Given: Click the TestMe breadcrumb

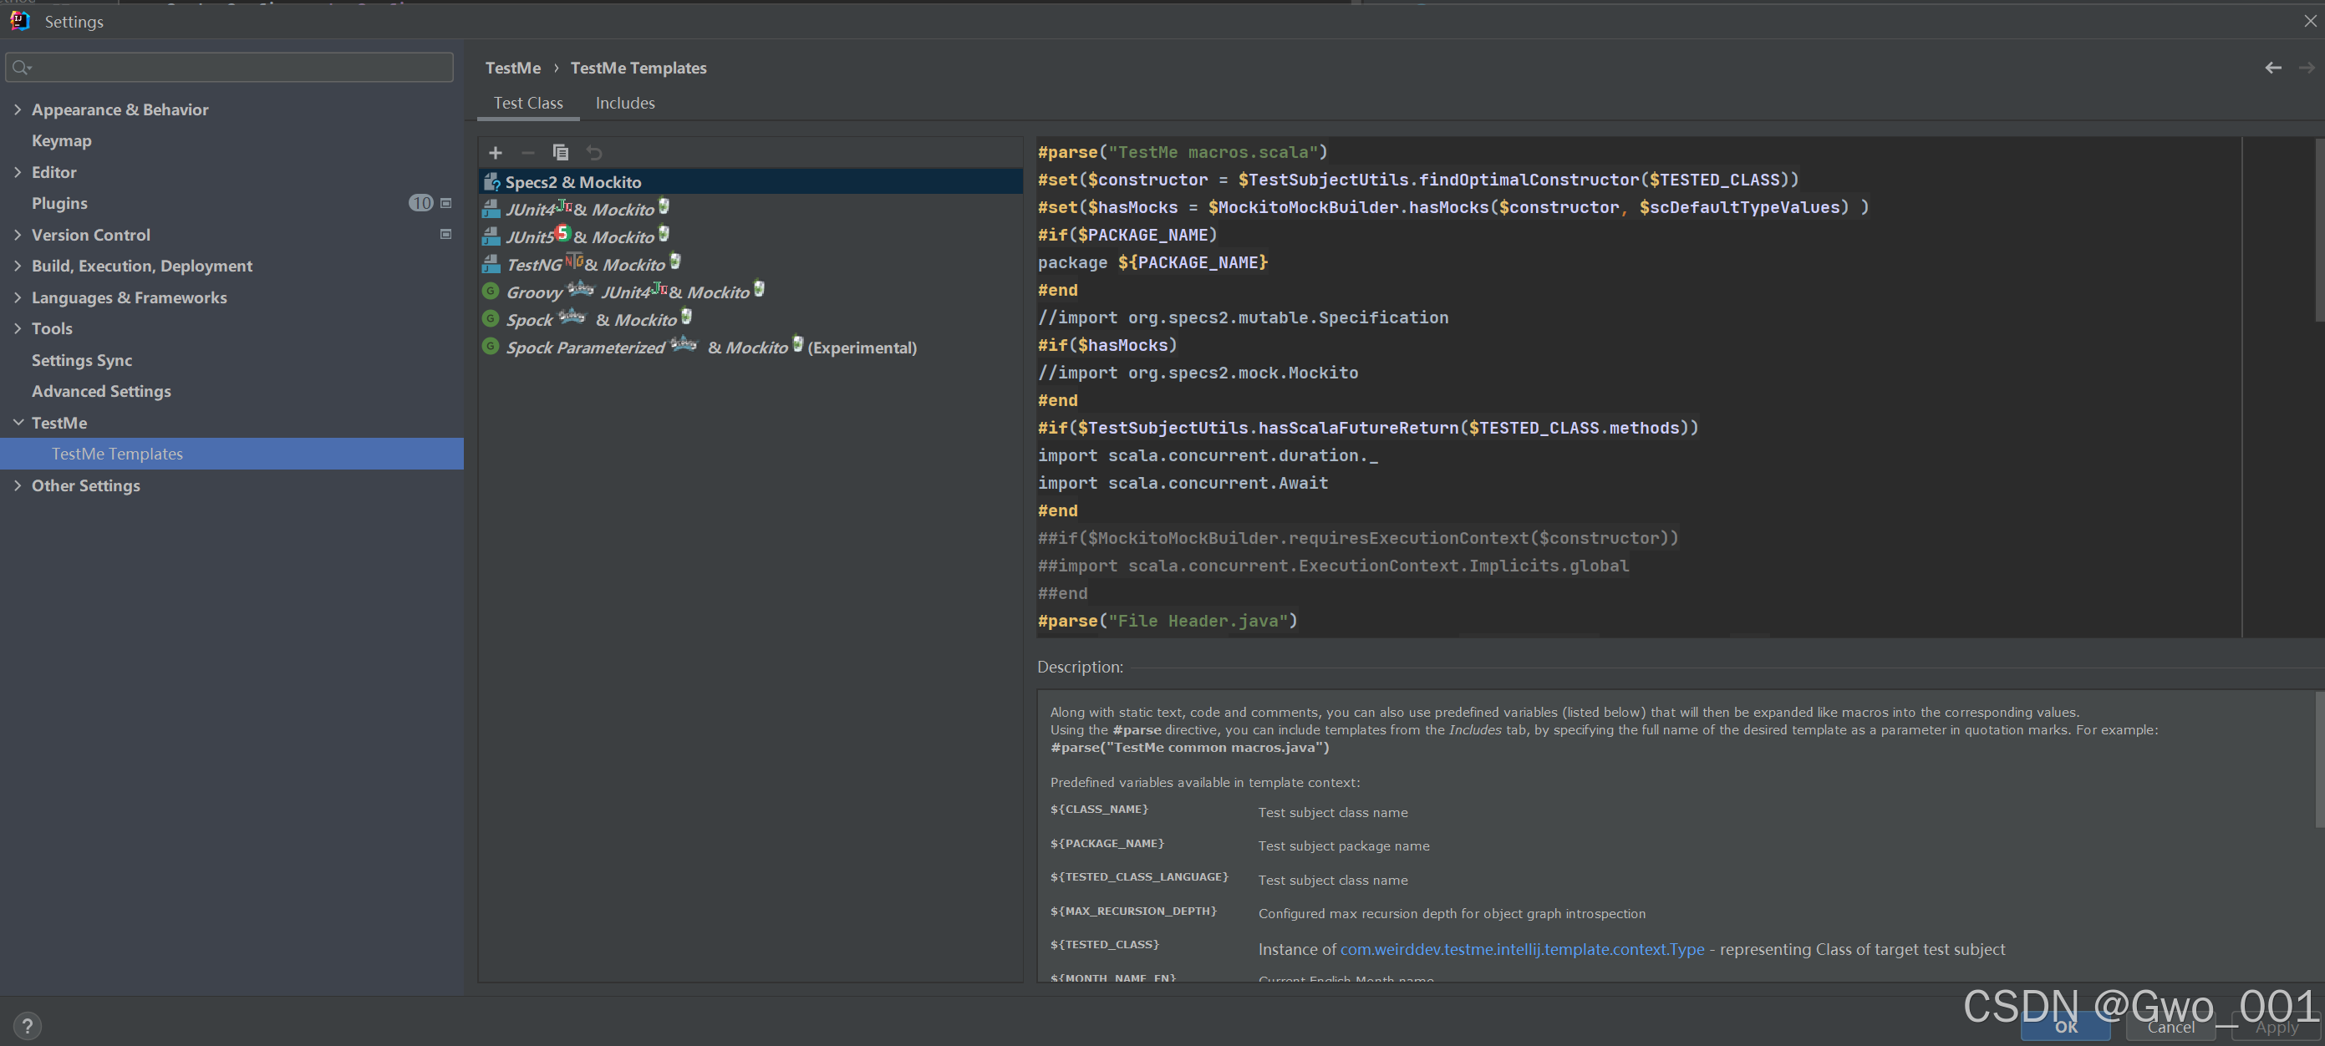Looking at the screenshot, I should (512, 68).
